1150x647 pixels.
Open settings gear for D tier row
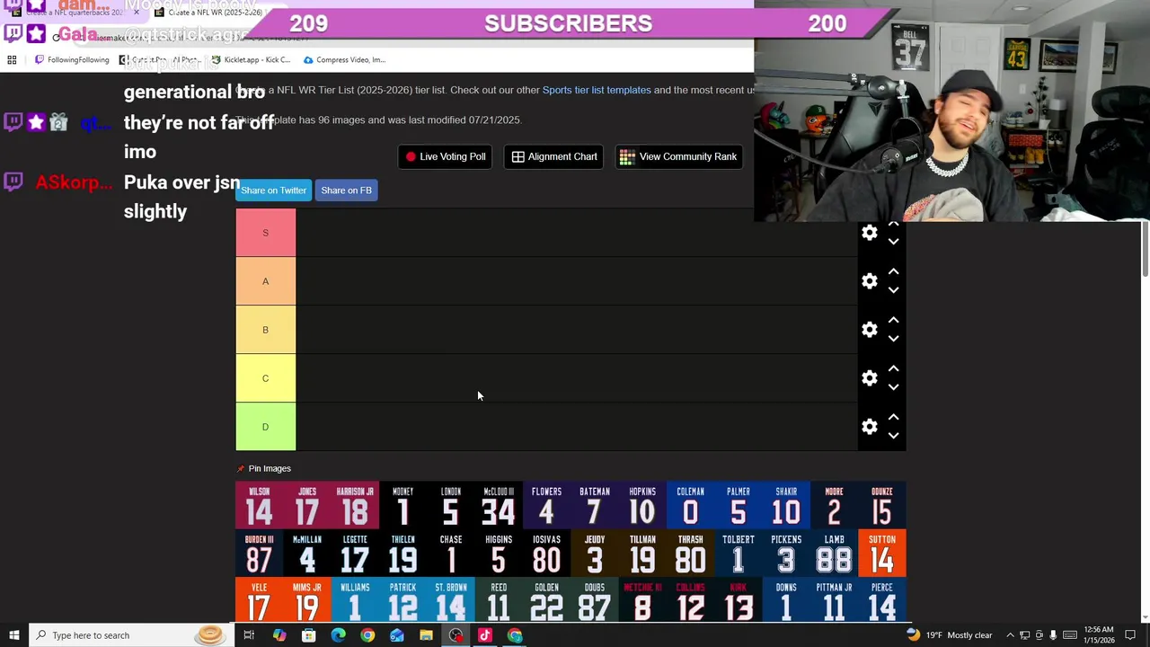pyautogui.click(x=869, y=427)
